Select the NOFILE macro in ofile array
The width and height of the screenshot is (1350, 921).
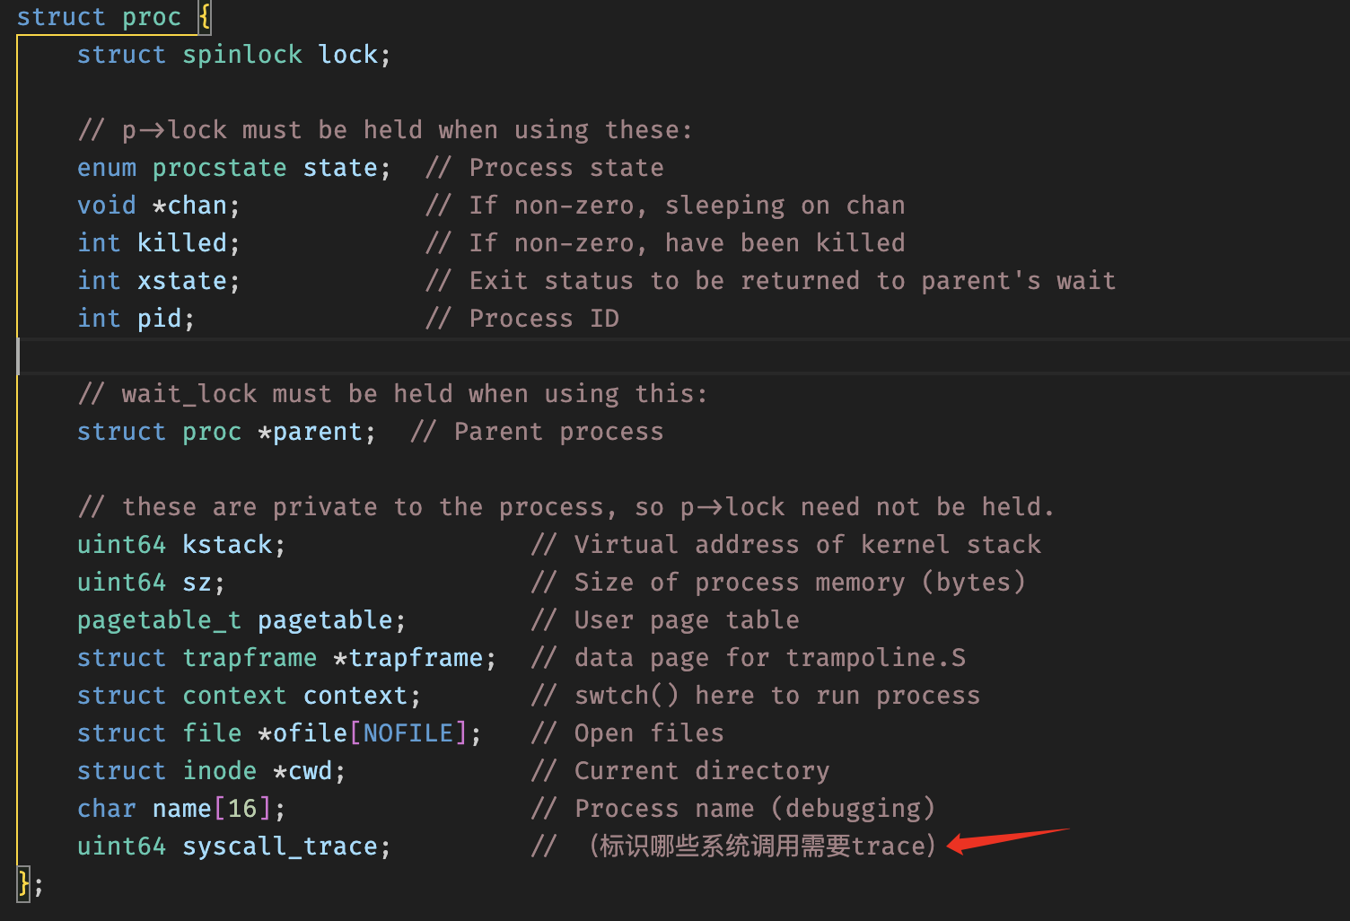click(x=408, y=733)
